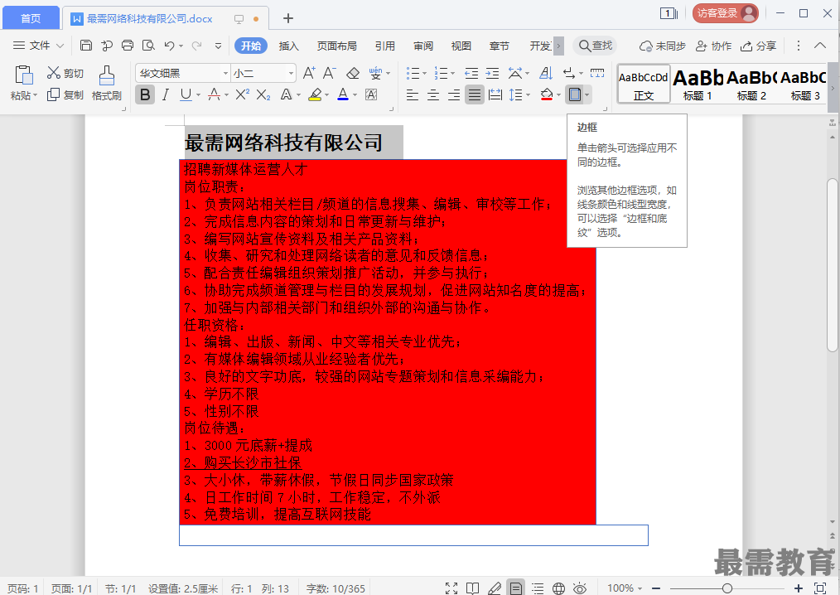The height and width of the screenshot is (595, 840).
Task: Toggle Bold formatting button
Action: tap(145, 94)
